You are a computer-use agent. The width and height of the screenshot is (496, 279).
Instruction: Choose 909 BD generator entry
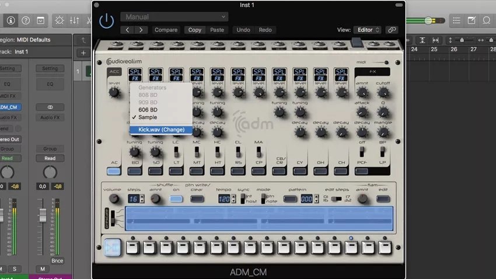tap(148, 102)
